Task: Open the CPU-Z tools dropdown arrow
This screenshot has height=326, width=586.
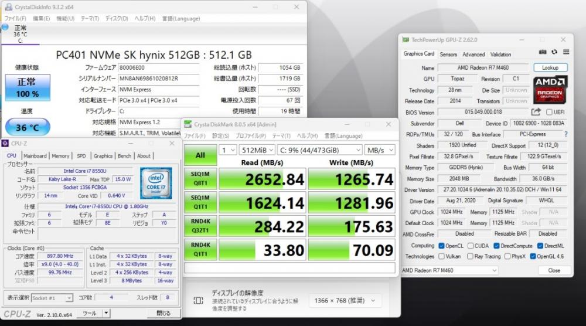Action: (107, 313)
